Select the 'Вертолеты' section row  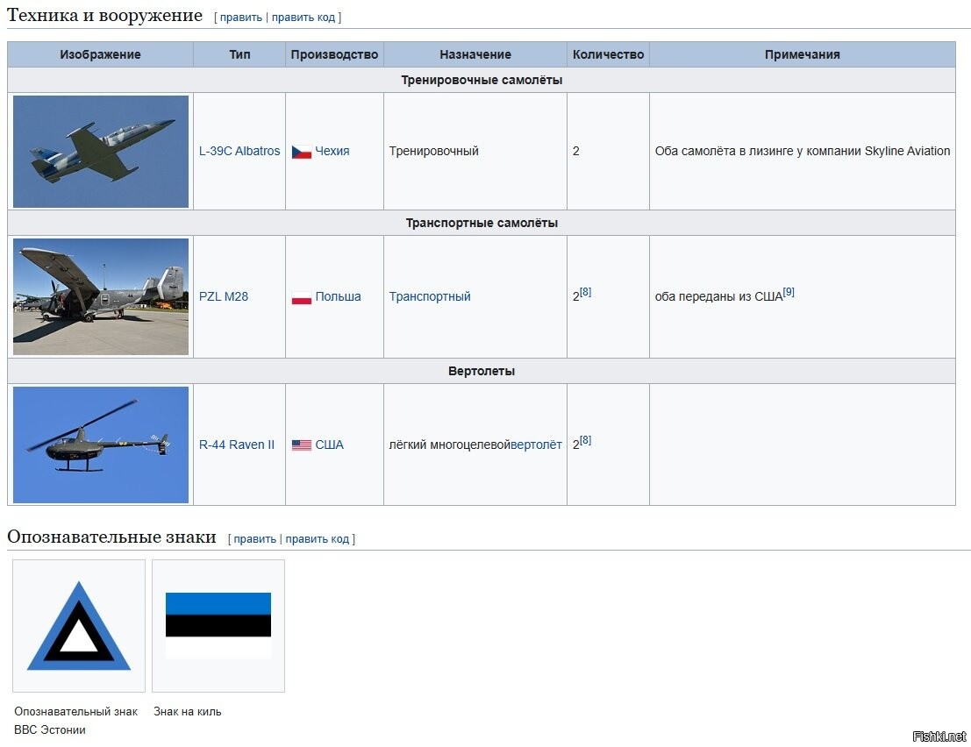[482, 372]
